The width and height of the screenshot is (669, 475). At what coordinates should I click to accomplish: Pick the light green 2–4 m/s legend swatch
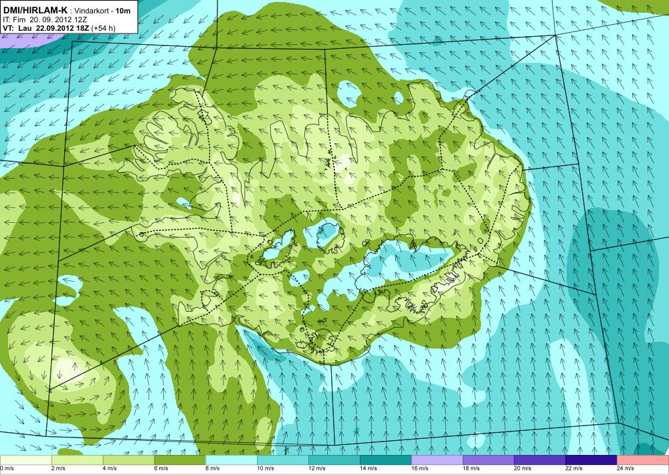click(77, 460)
